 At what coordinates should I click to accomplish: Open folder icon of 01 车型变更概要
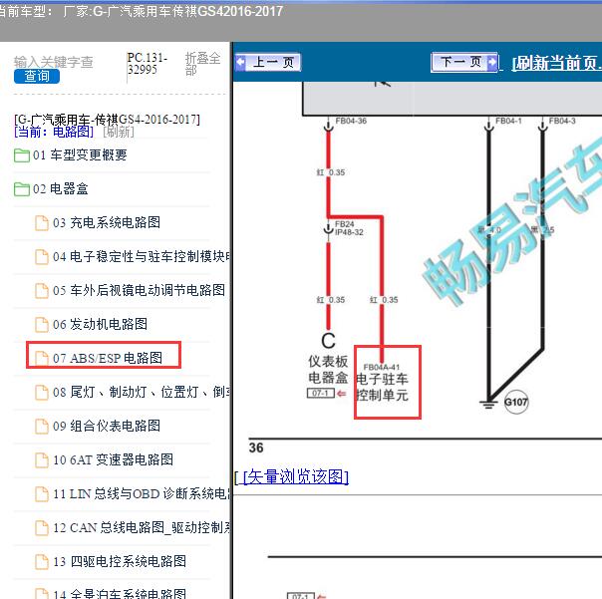22,155
